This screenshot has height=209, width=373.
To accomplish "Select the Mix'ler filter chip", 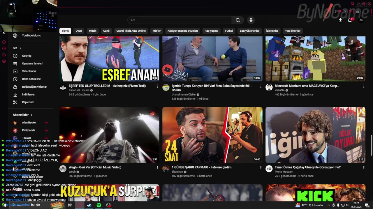I will pyautogui.click(x=156, y=31).
